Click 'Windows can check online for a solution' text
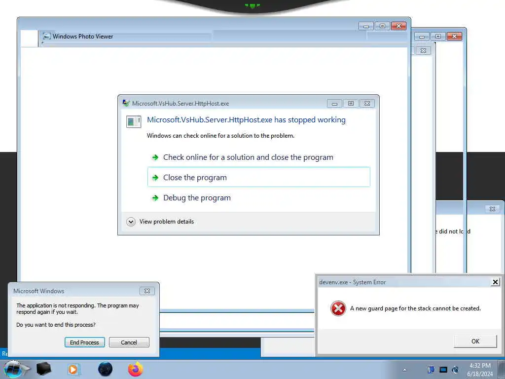The height and width of the screenshot is (379, 505). click(220, 136)
